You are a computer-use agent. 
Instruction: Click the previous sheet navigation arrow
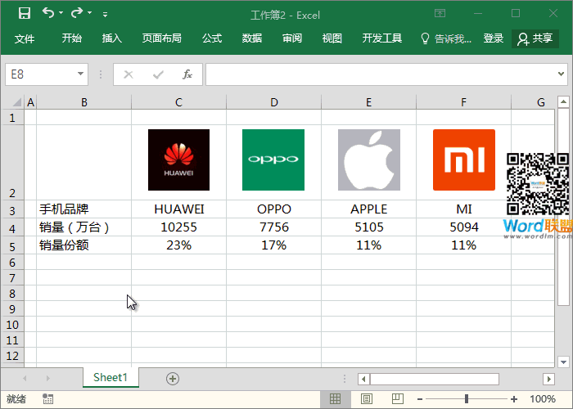click(25, 378)
